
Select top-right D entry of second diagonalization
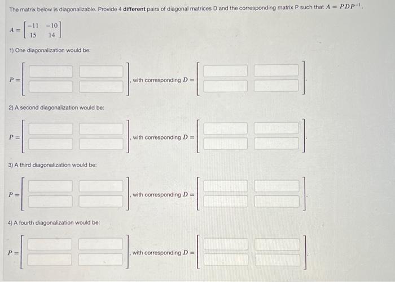click(x=276, y=128)
